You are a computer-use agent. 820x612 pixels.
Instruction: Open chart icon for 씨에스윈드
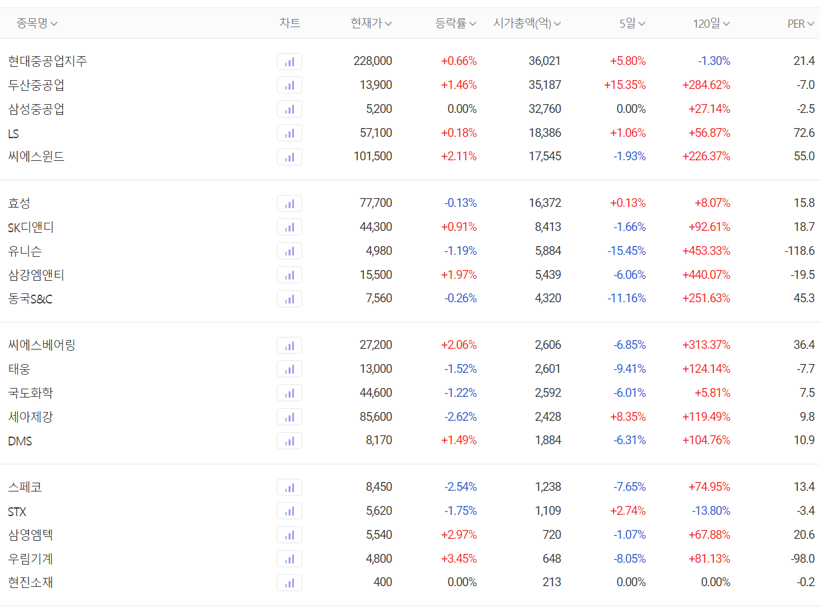click(290, 157)
